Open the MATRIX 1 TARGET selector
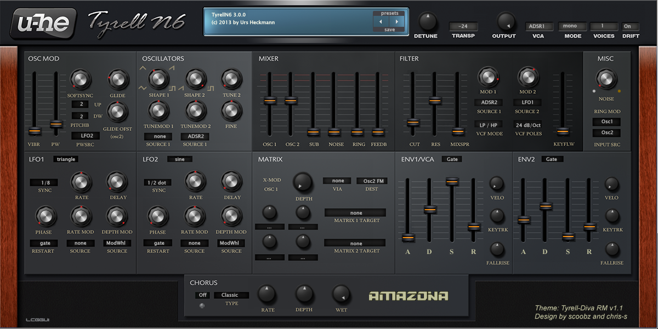The image size is (658, 329). pos(355,213)
